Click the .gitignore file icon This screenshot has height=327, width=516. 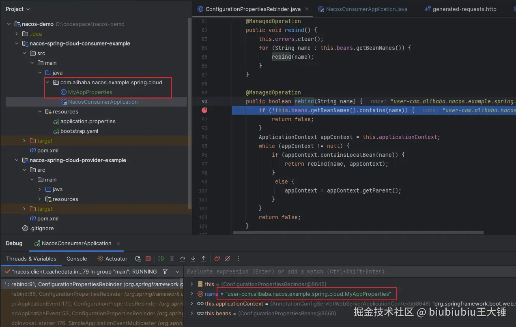click(25, 228)
